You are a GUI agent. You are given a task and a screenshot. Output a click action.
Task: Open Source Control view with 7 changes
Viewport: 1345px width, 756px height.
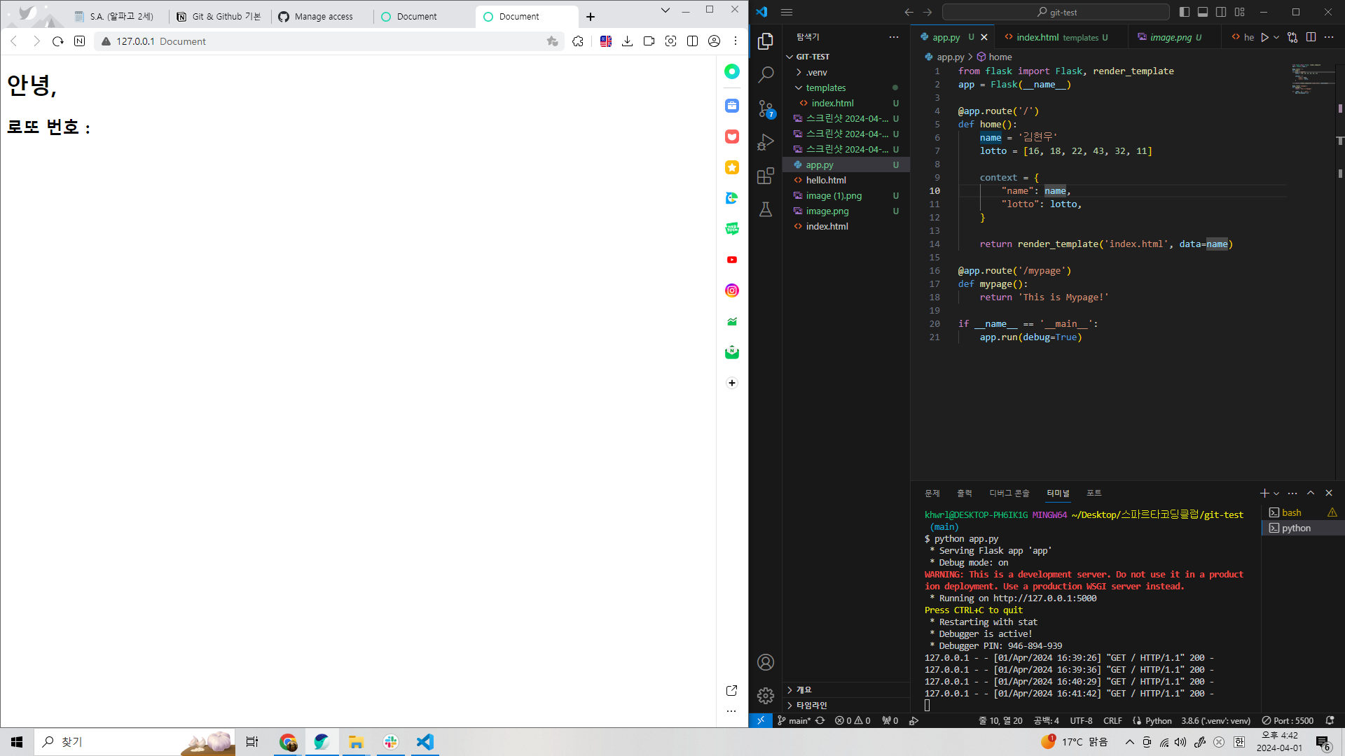pos(766,108)
